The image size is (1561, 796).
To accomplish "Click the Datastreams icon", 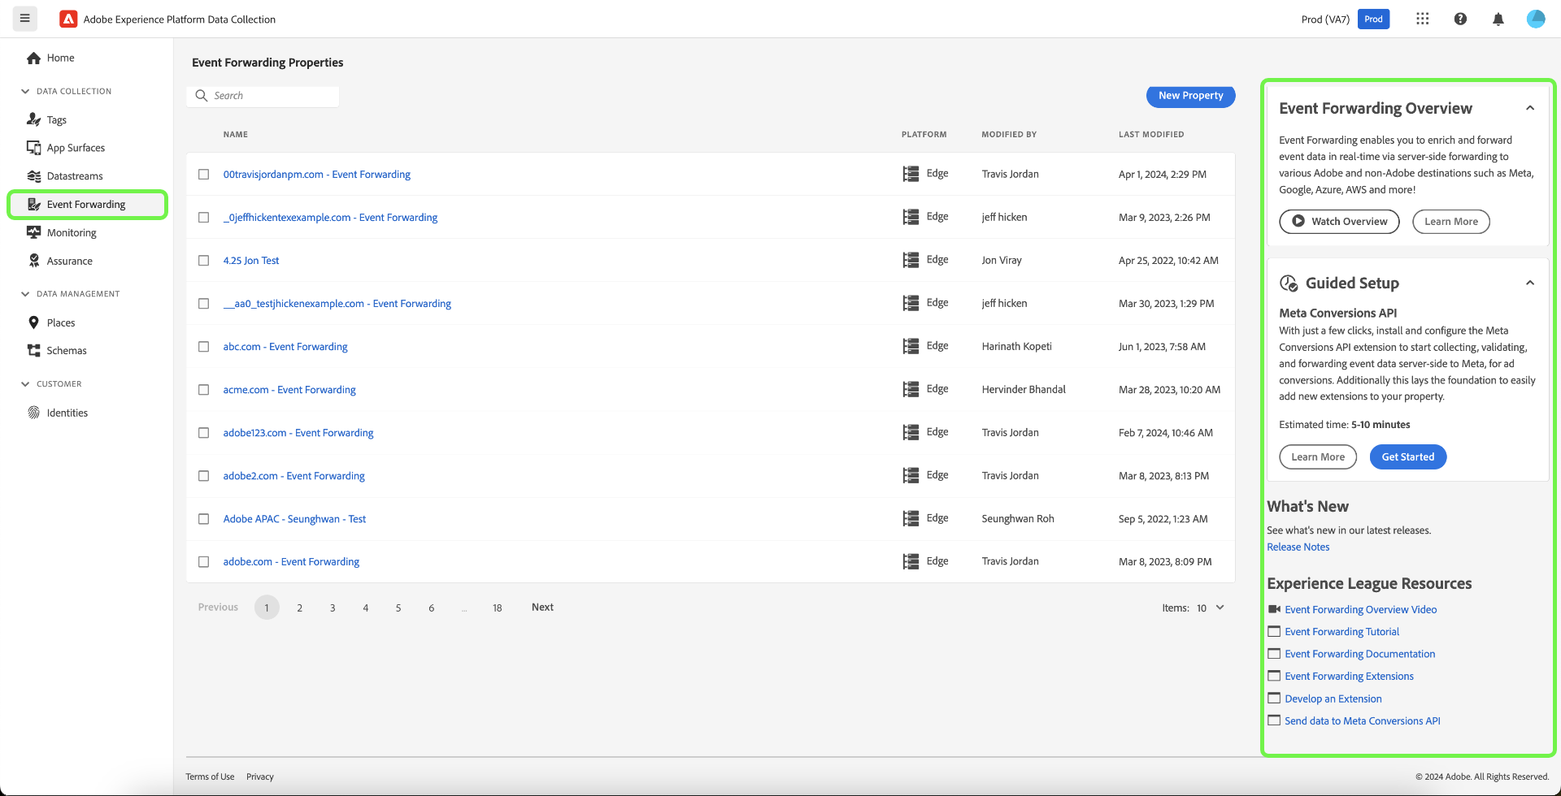I will 33,176.
